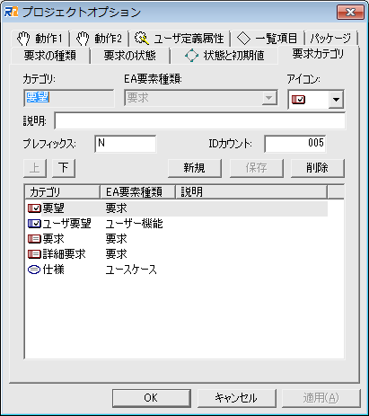
Task: Confirm with the OK button
Action: click(x=152, y=398)
